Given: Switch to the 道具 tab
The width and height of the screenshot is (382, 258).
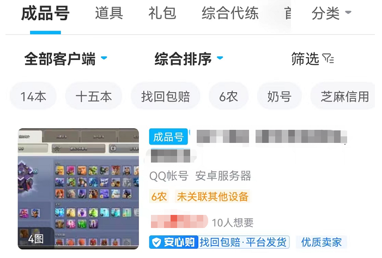Looking at the screenshot, I should (x=109, y=13).
